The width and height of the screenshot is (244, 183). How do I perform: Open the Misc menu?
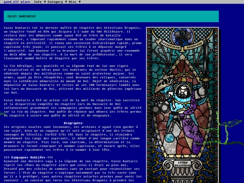(72, 2)
